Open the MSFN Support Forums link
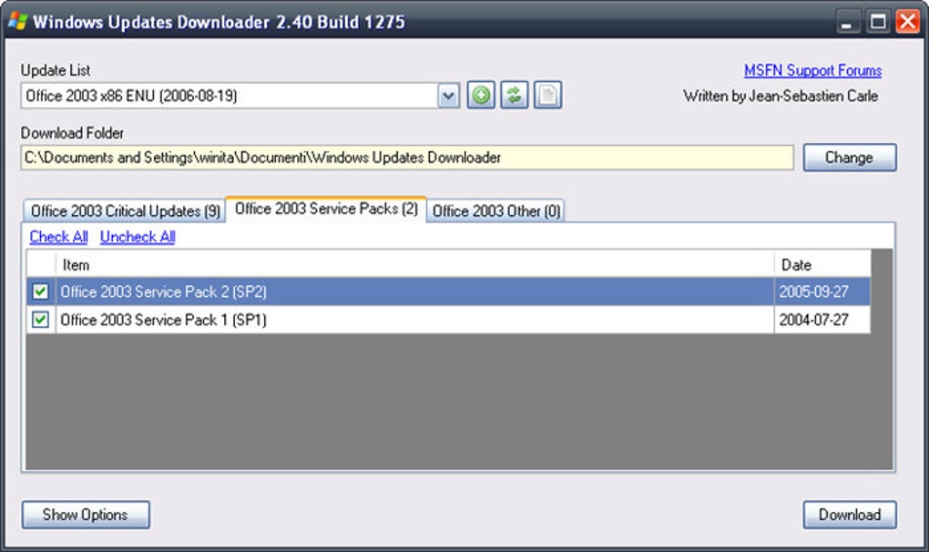929x552 pixels. [812, 70]
